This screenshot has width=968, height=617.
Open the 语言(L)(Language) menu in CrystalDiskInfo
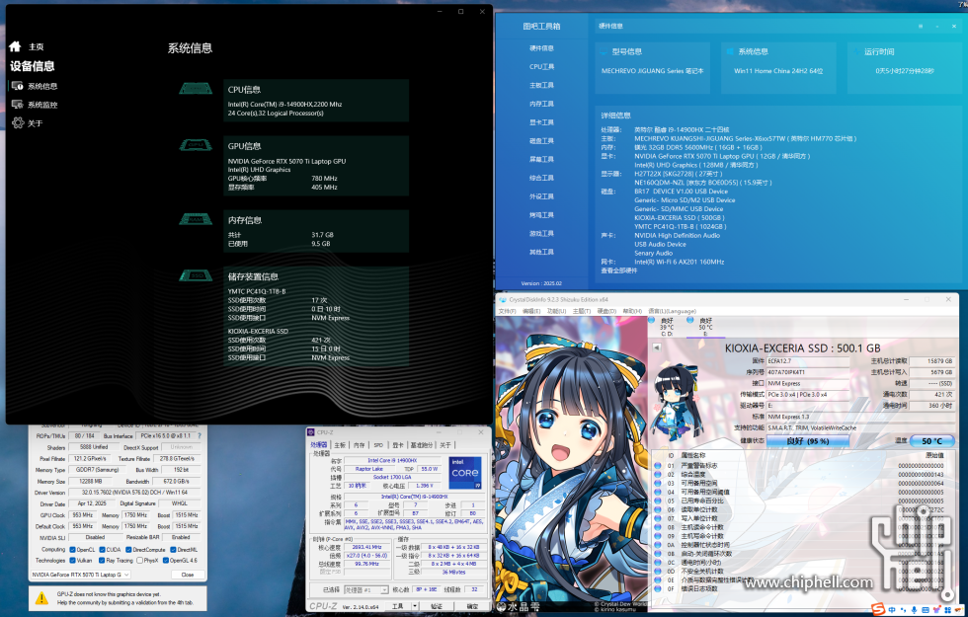[672, 311]
